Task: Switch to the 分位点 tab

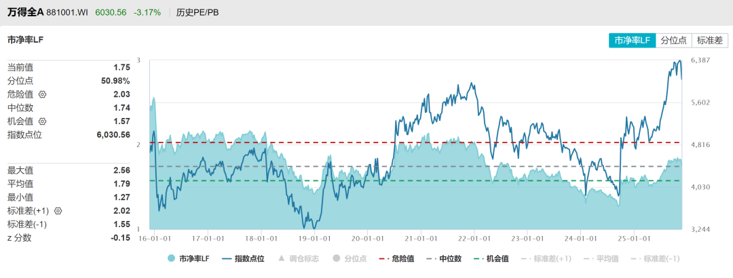Action: pos(673,41)
